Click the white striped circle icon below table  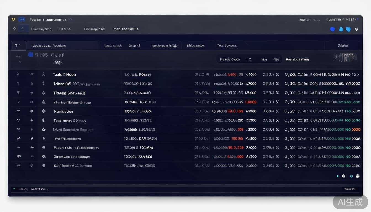click(358, 176)
